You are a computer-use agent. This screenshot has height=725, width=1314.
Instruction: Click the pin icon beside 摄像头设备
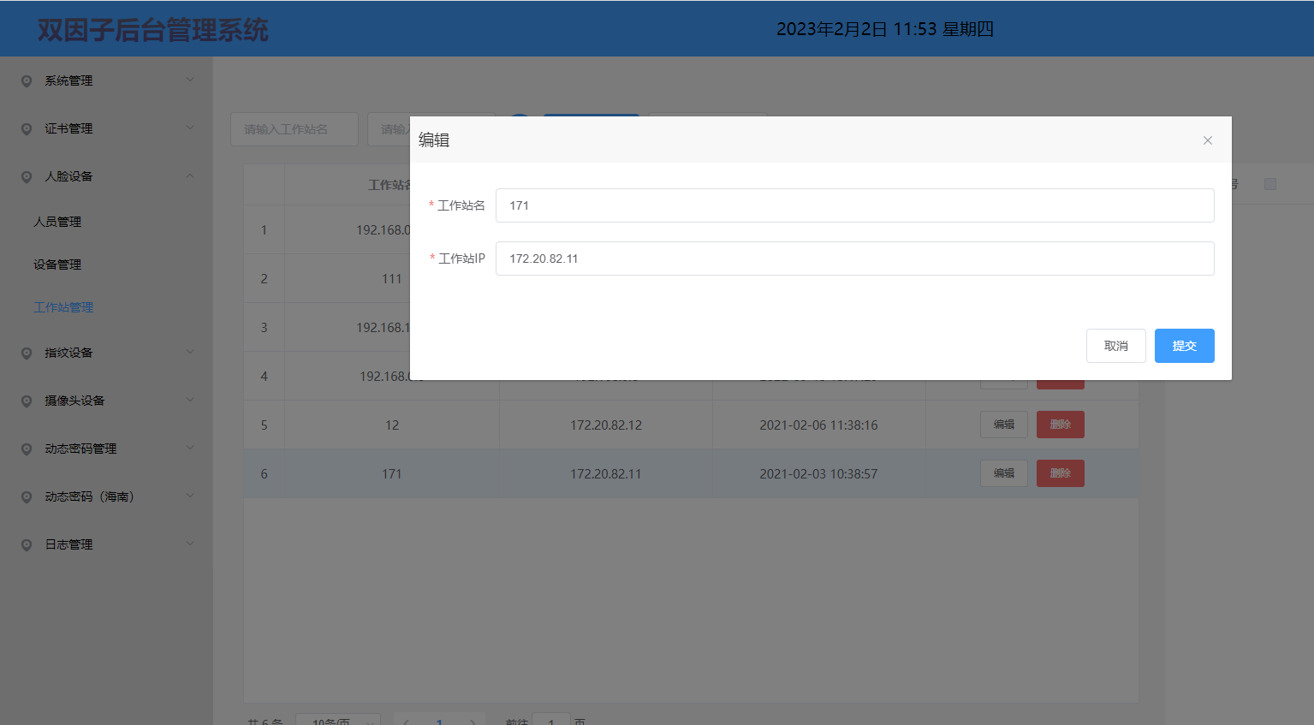click(x=27, y=401)
